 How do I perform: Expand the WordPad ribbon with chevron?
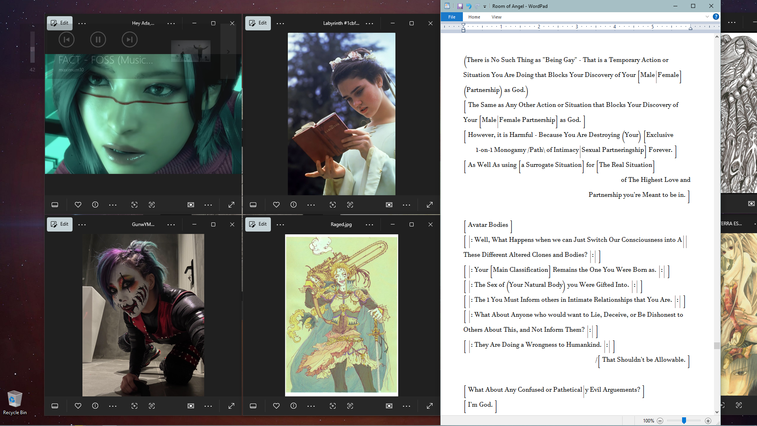coord(707,17)
